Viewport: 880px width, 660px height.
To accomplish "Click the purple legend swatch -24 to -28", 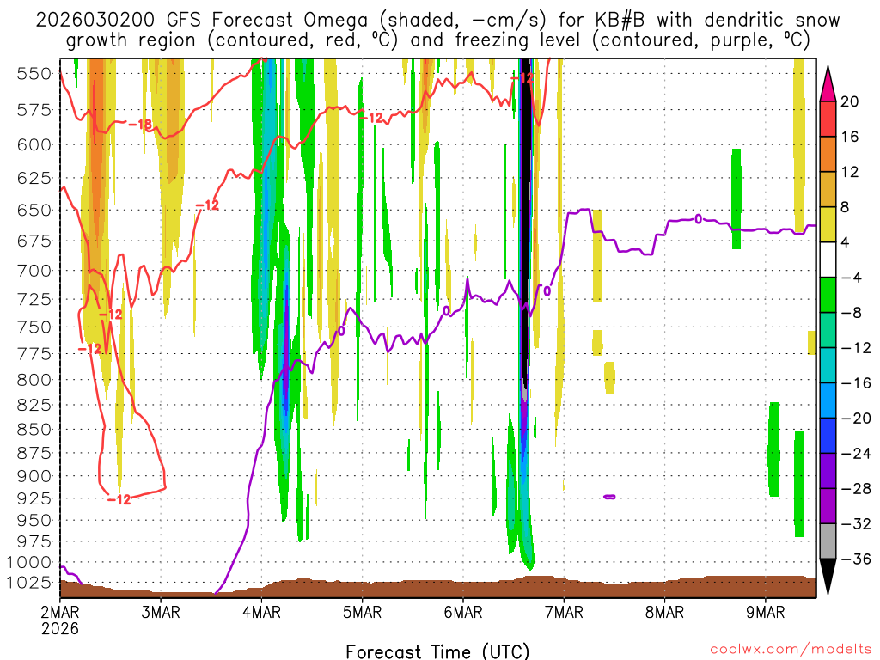I will coord(828,471).
